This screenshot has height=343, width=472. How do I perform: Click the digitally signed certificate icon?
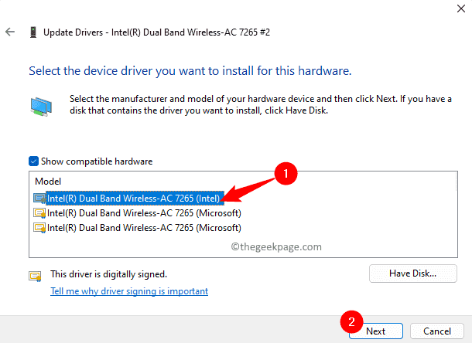pyautogui.click(x=35, y=276)
